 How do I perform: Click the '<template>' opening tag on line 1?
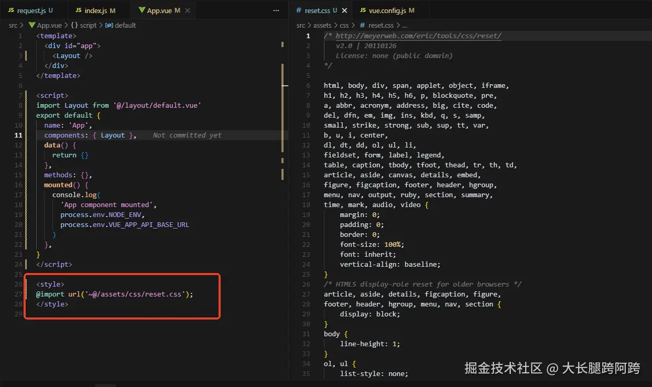57,36
